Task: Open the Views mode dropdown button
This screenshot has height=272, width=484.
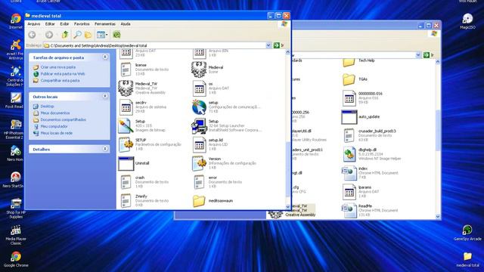Action: coord(102,35)
